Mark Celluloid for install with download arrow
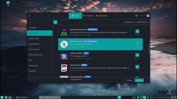 pyautogui.click(x=137, y=55)
